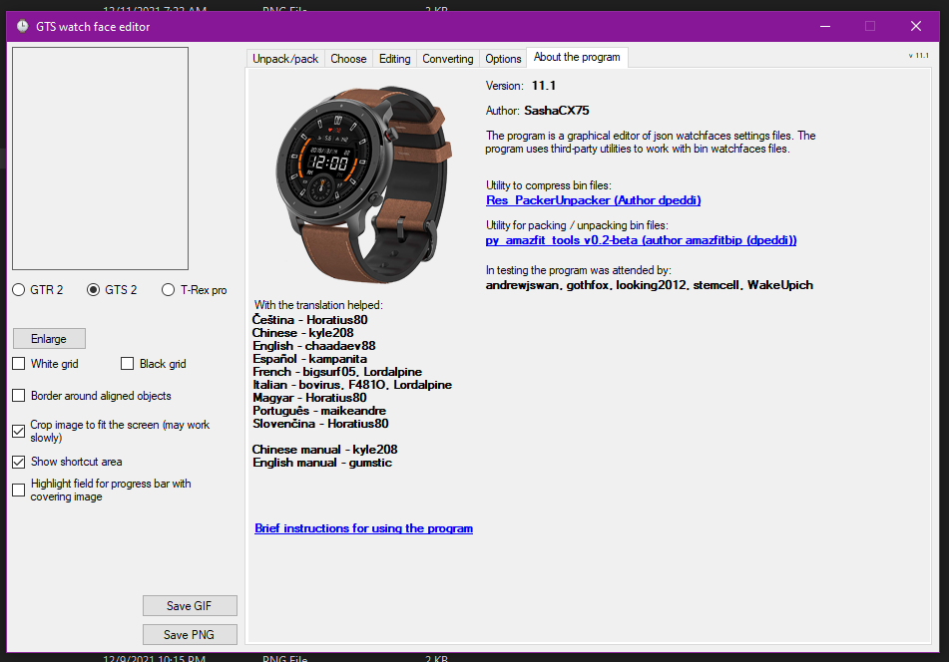
Task: Close the GTS watch face editor window
Action: (916, 26)
